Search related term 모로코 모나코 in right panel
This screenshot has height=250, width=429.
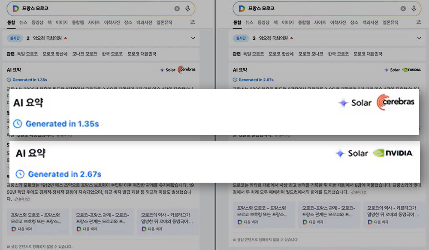point(311,54)
